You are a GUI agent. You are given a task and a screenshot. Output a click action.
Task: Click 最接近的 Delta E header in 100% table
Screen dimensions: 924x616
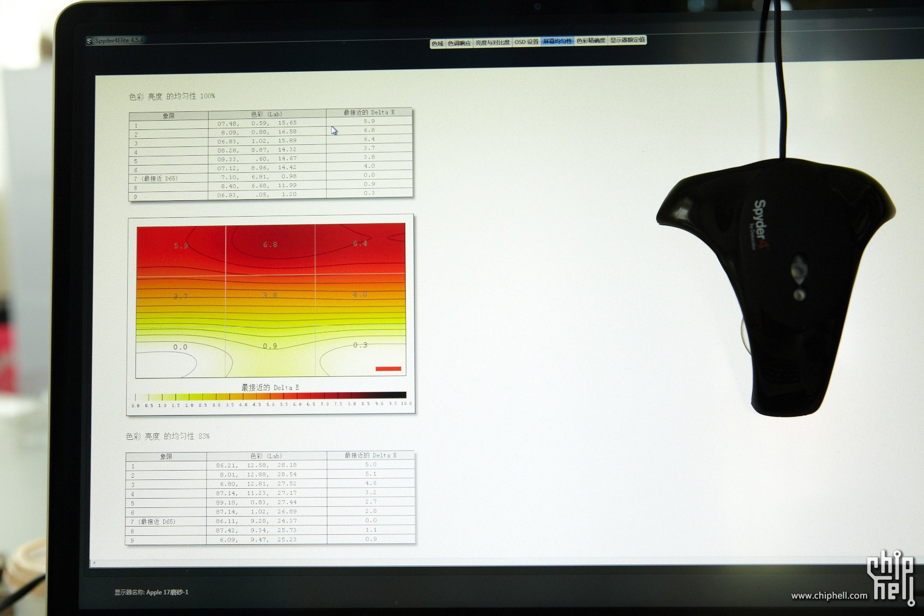click(369, 112)
